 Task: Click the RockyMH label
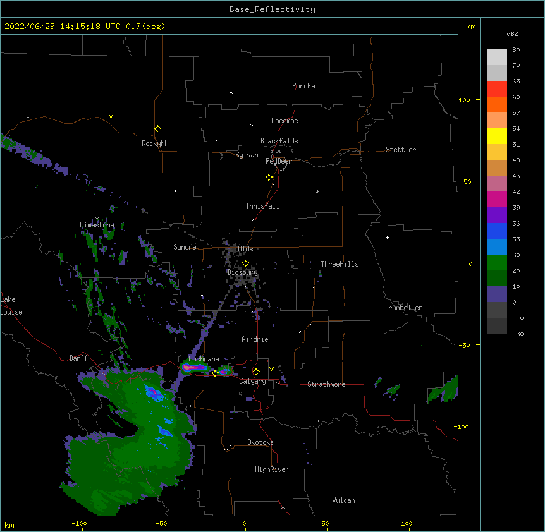(155, 143)
